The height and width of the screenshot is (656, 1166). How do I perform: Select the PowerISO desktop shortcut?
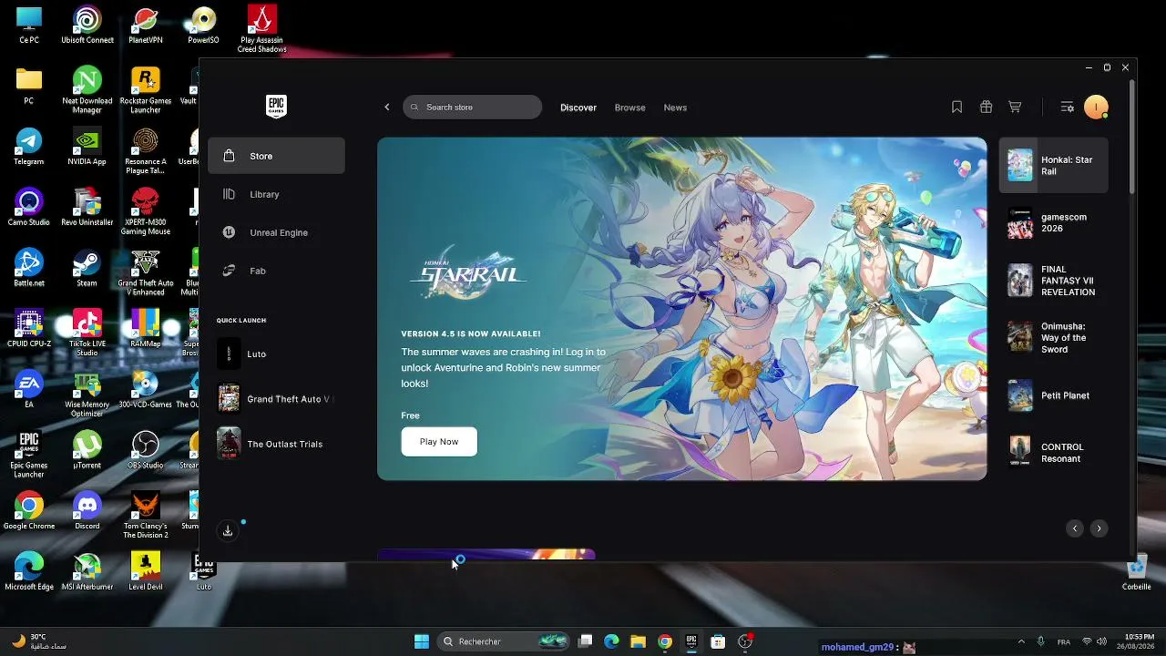tap(203, 26)
